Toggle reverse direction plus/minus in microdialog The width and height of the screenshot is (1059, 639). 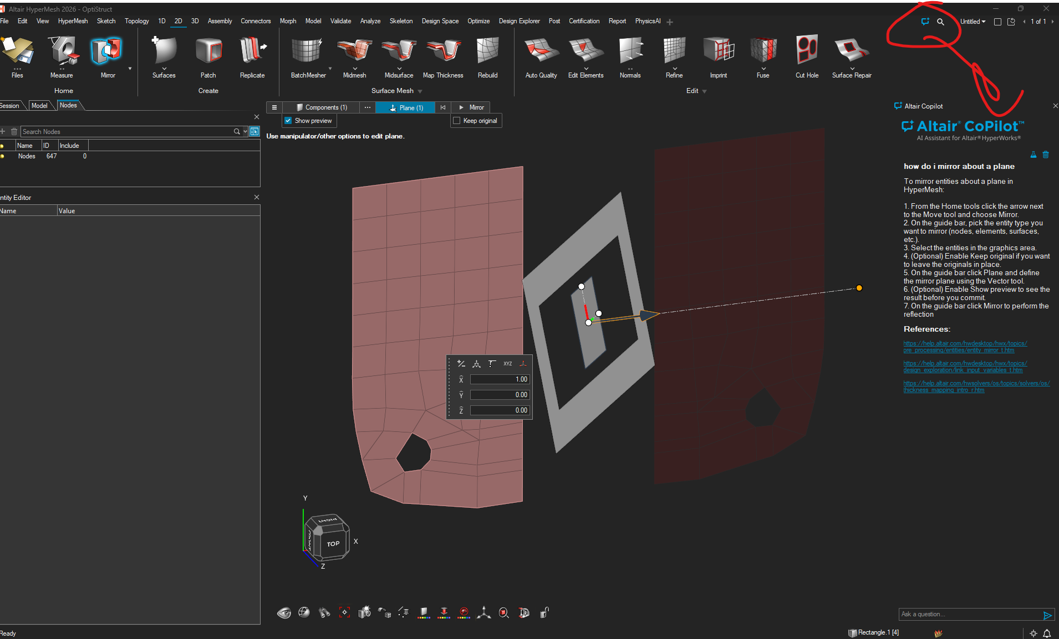(x=461, y=364)
